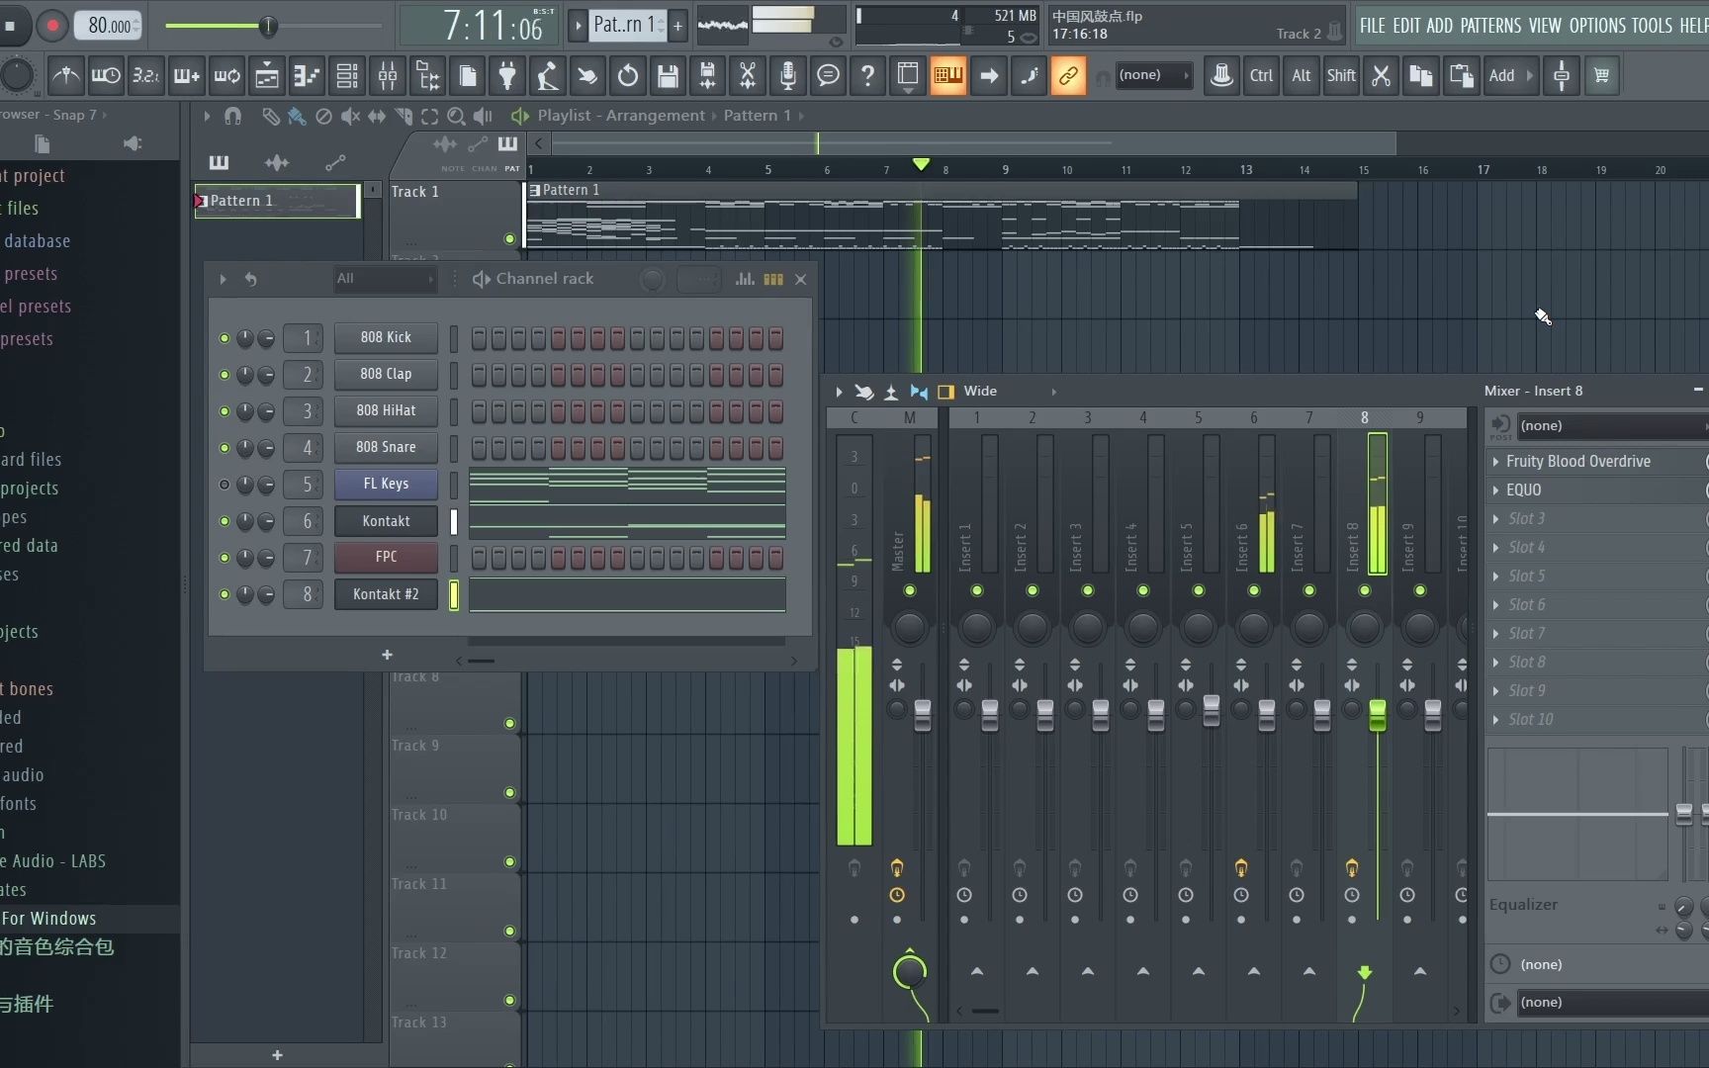Add a new channel with plus button

click(387, 655)
